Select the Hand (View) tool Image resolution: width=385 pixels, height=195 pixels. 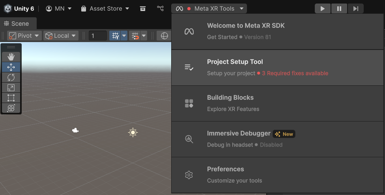(x=11, y=57)
